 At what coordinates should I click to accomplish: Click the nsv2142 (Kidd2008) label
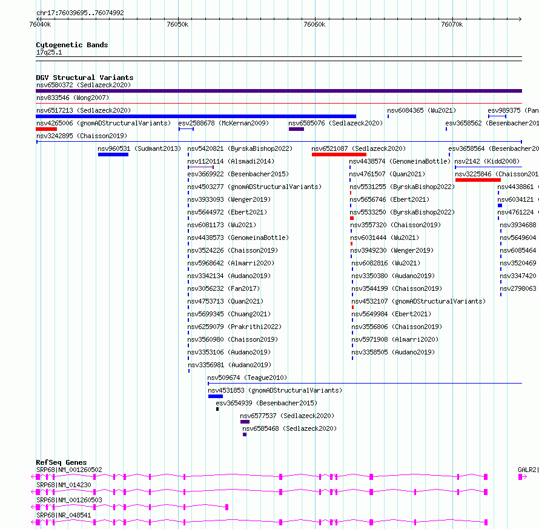pyautogui.click(x=487, y=161)
